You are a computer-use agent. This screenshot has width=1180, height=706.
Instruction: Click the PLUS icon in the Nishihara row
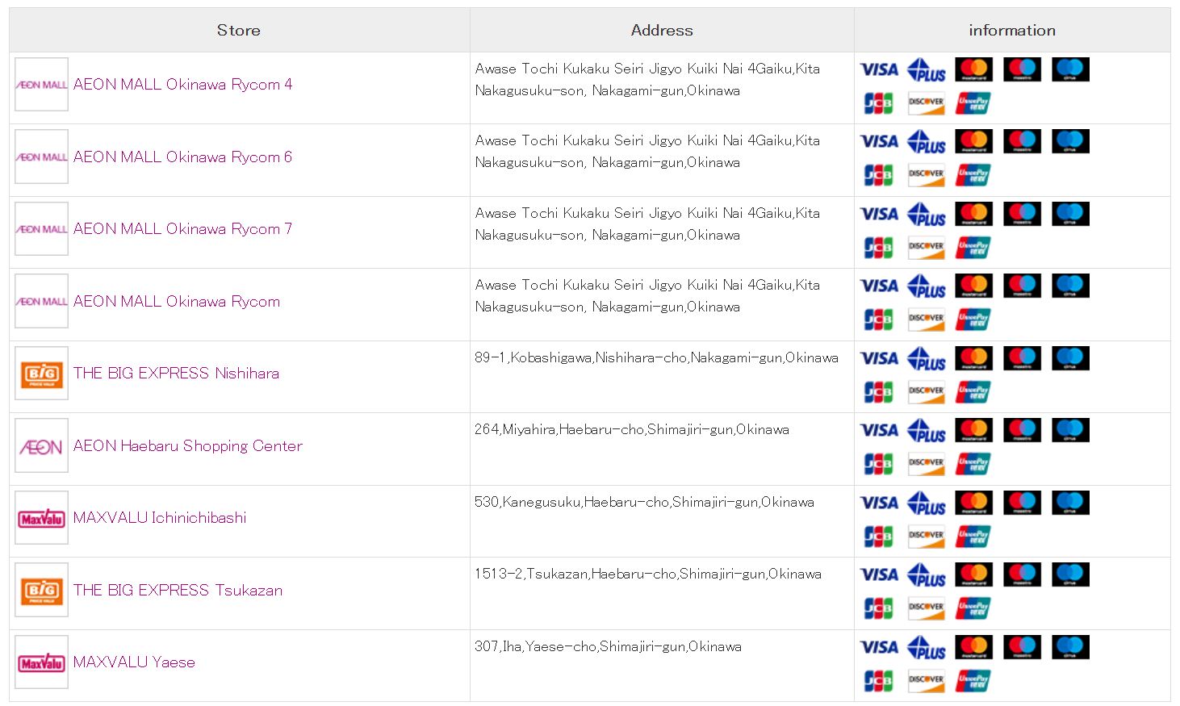[927, 358]
